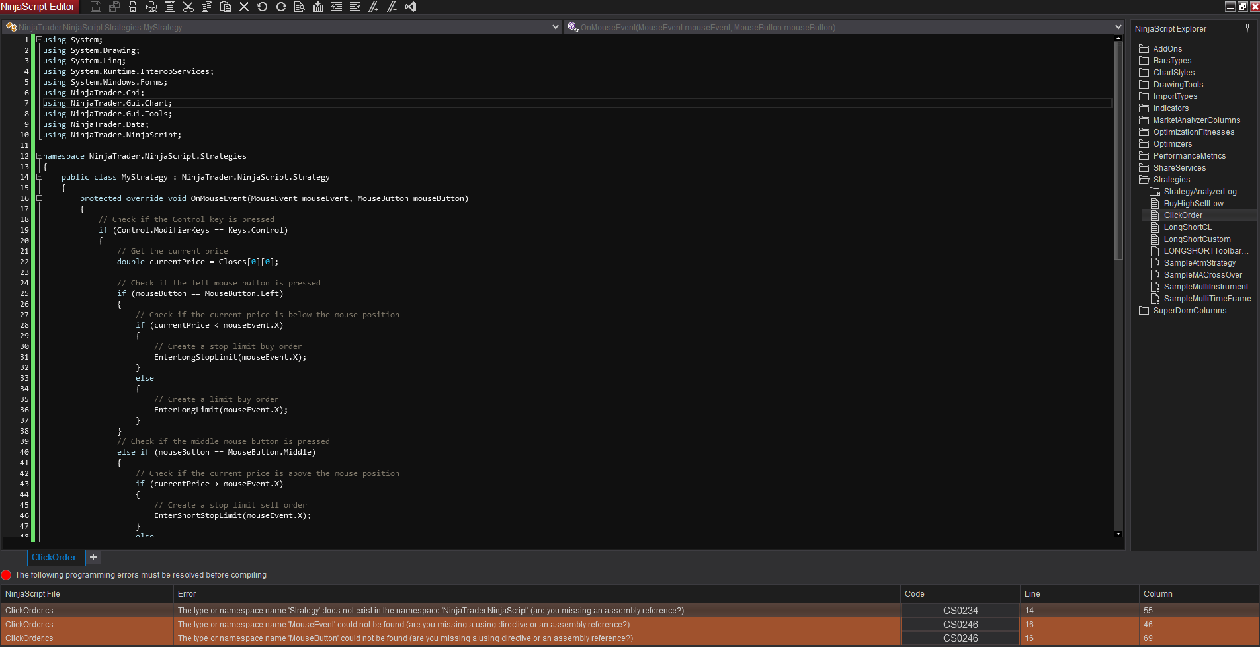Select the 'MouseButton' could not be found error
This screenshot has height=647, width=1260.
pyautogui.click(x=630, y=638)
